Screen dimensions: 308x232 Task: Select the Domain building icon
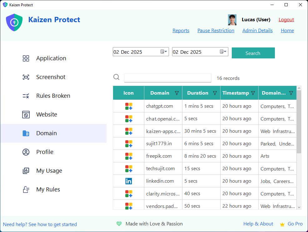point(26,133)
